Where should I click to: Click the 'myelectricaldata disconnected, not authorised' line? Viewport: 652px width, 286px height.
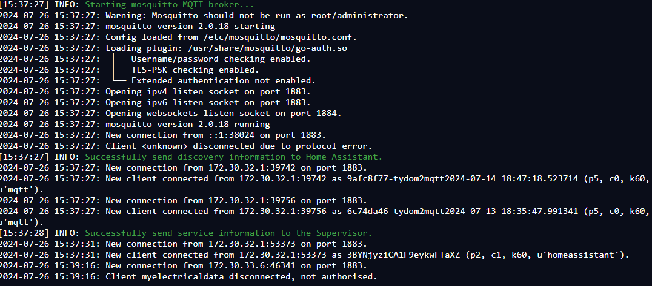coord(189,276)
